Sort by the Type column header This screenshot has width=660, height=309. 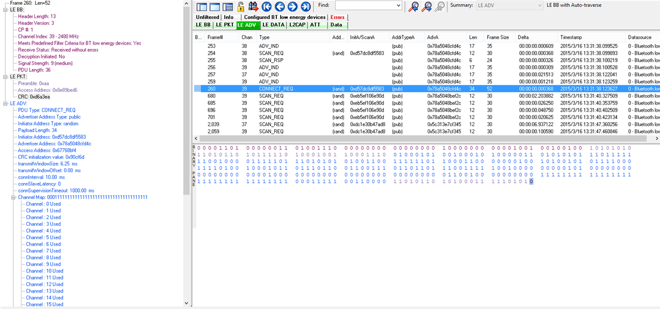click(294, 38)
